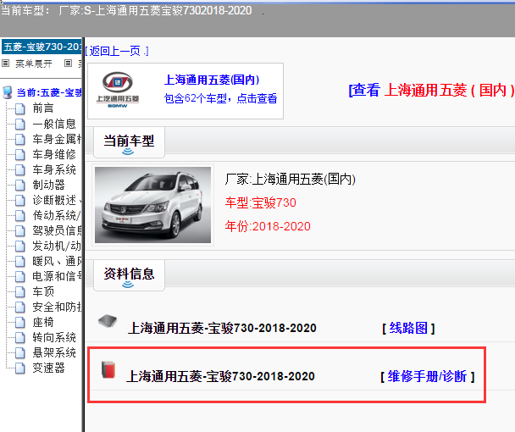The image size is (515, 432).
Task: Click the second menu list icon beside 菜单展开
Action: point(68,63)
